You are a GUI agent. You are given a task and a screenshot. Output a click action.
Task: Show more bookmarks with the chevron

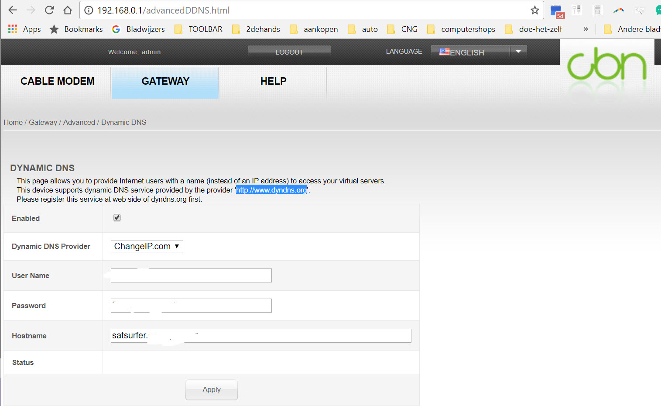tap(586, 29)
